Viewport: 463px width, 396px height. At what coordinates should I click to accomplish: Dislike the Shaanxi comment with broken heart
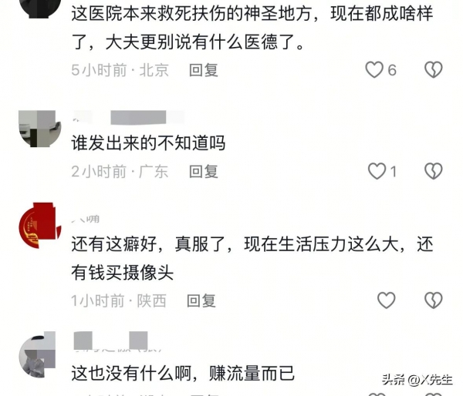click(433, 300)
